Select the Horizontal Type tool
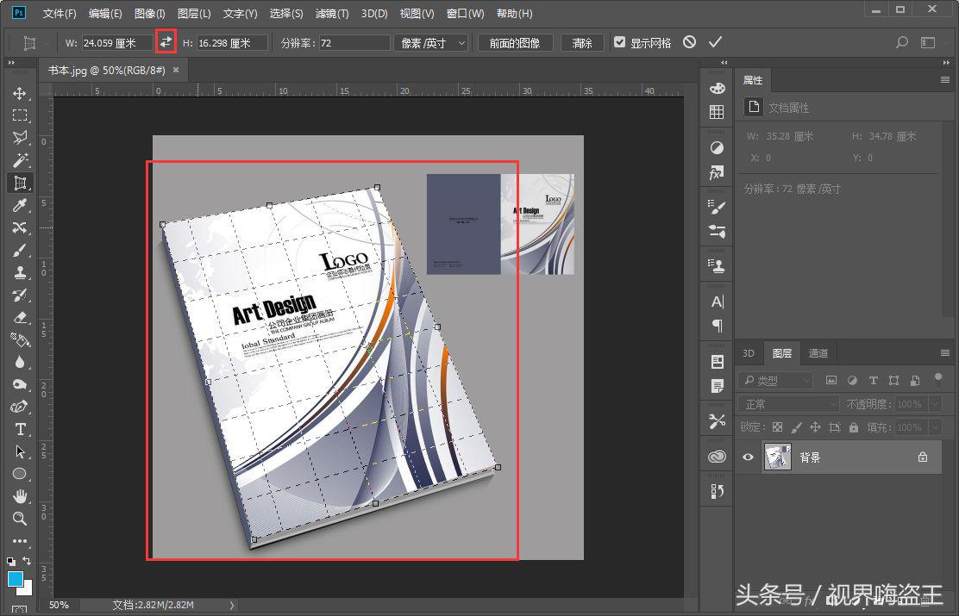Image resolution: width=959 pixels, height=616 pixels. click(20, 429)
